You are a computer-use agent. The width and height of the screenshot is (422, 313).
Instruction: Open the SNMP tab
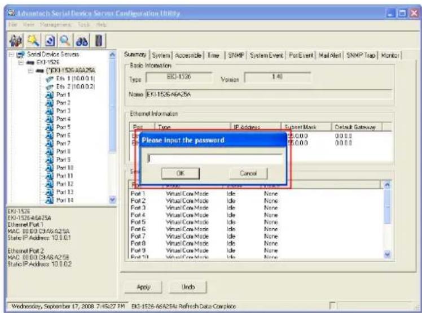point(236,55)
